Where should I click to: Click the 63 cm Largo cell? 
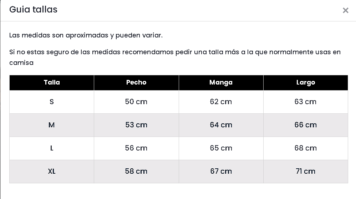point(306,102)
